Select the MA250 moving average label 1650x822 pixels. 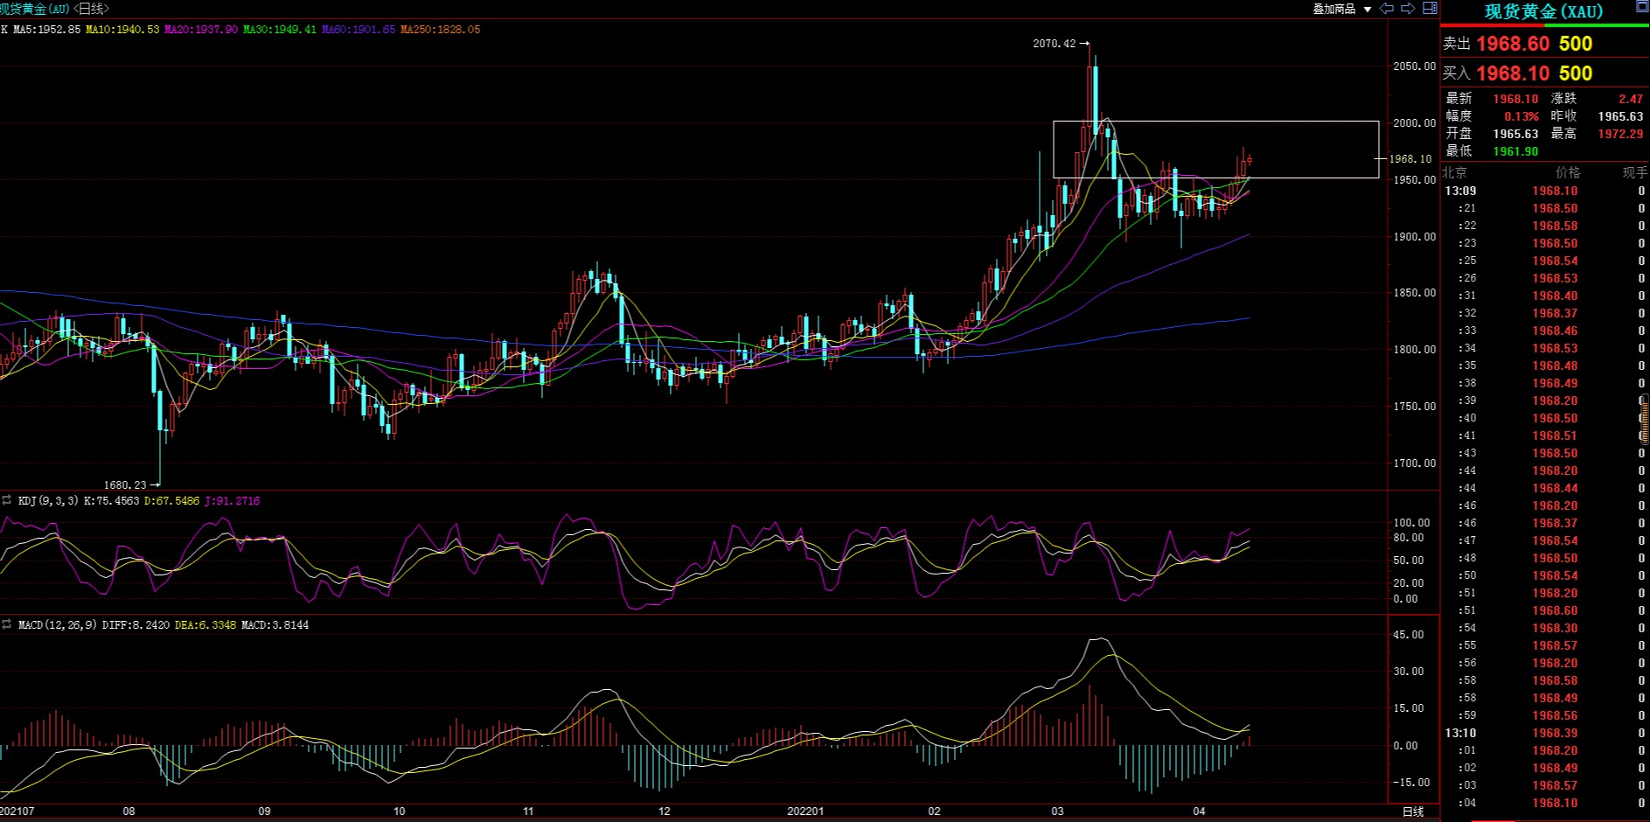click(440, 30)
